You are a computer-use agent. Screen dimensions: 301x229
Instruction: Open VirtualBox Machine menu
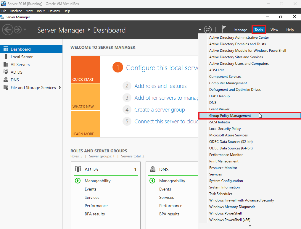point(16,11)
